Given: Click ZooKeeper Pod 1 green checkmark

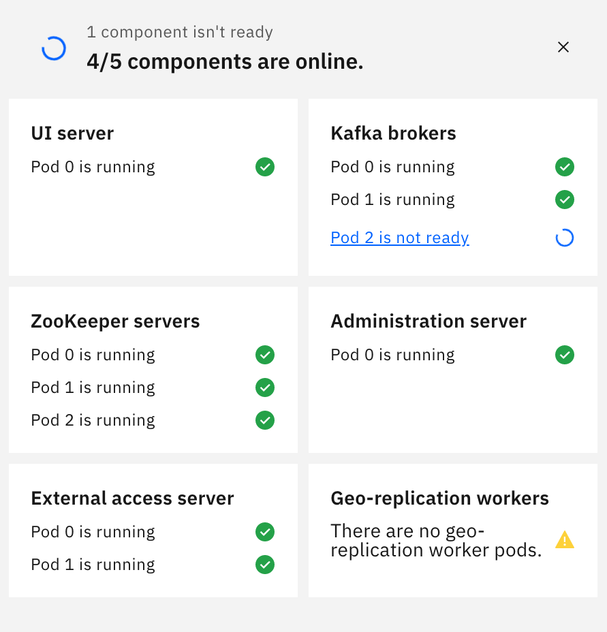Looking at the screenshot, I should pyautogui.click(x=265, y=388).
